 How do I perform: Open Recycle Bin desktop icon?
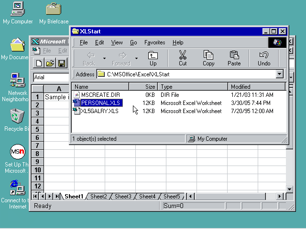click(x=17, y=116)
